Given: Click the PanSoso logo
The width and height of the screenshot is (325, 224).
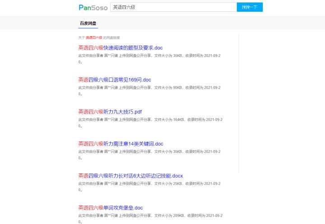Looking at the screenshot, I should point(93,8).
